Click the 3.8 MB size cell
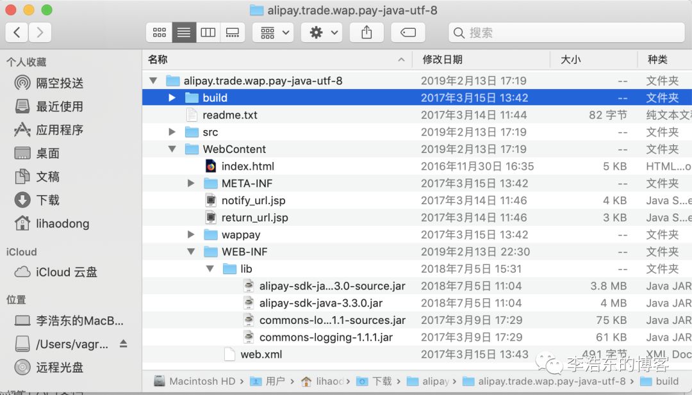Image resolution: width=692 pixels, height=395 pixels. pos(609,286)
